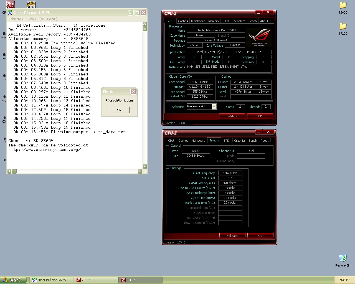Select Caches tab in lower CPU-Z window
This screenshot has height=284, width=355.
183,141
